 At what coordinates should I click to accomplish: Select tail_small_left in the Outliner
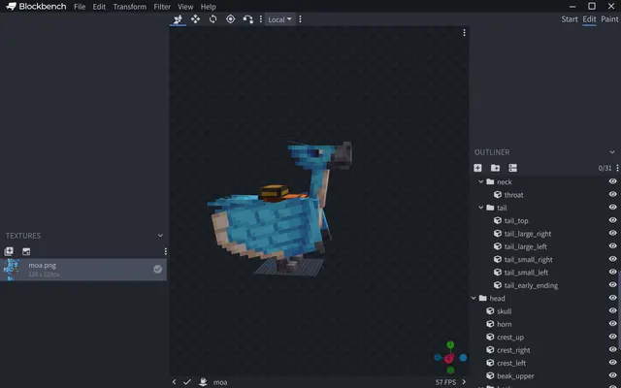[x=526, y=273]
